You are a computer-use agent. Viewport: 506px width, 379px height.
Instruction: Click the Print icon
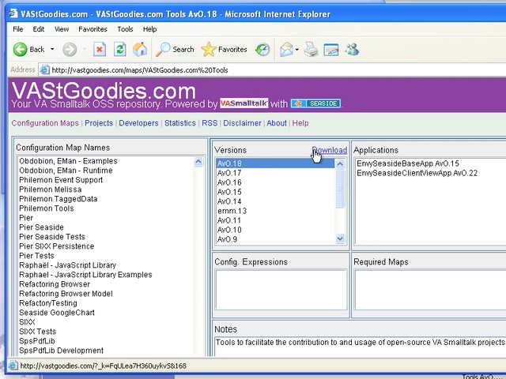coord(311,50)
